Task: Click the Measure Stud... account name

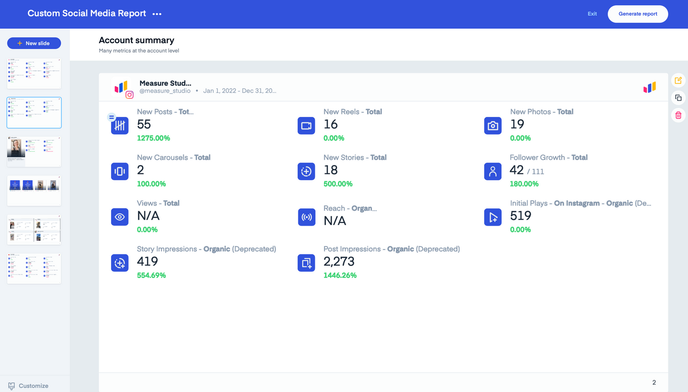Action: click(x=166, y=84)
